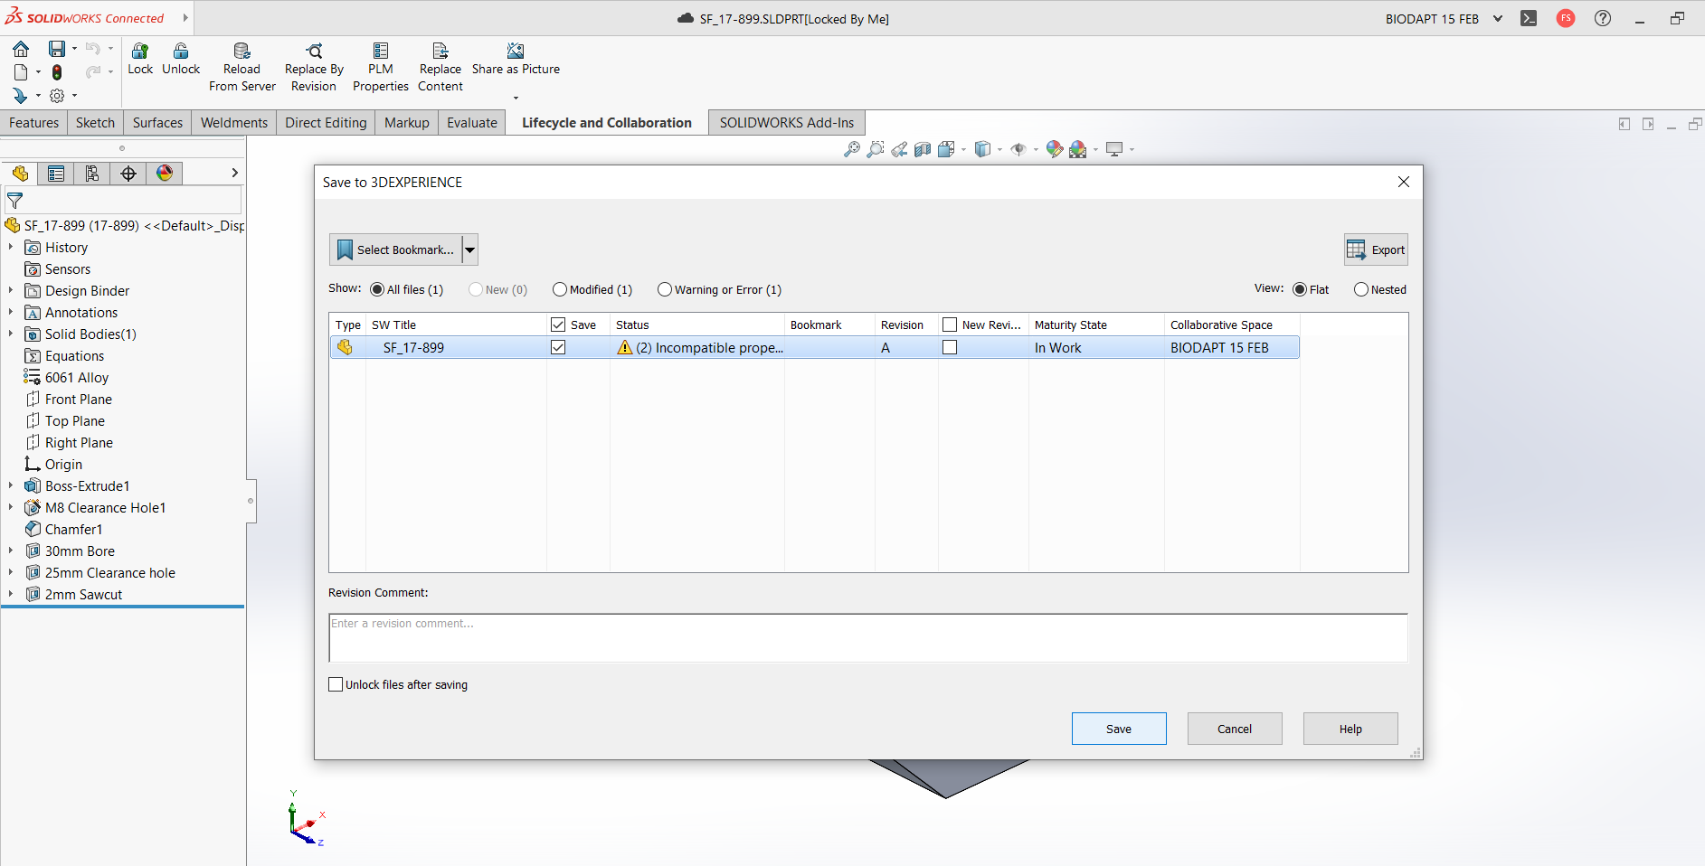Click Cancel button in dialog
The height and width of the screenshot is (866, 1705).
pyautogui.click(x=1235, y=729)
